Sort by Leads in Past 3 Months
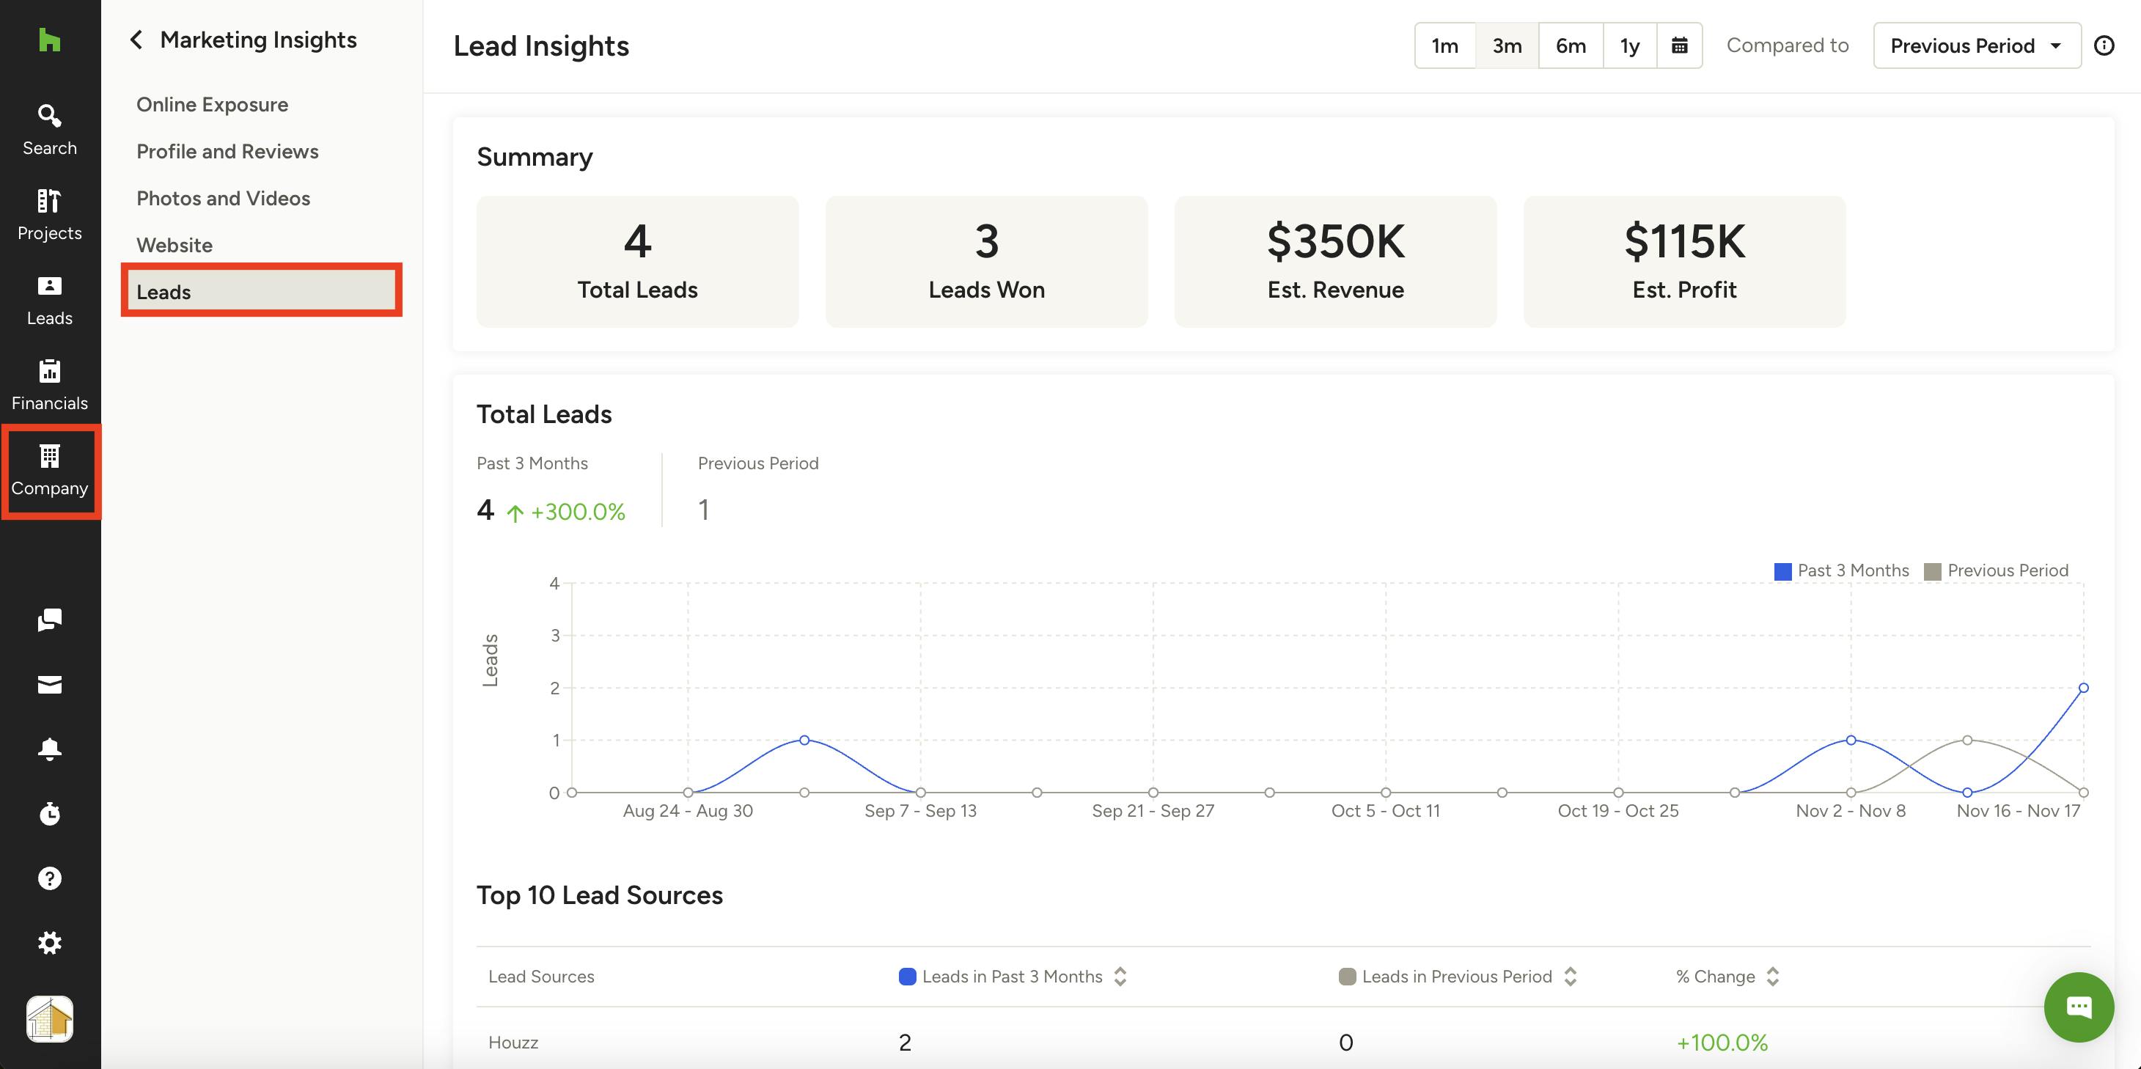2141x1069 pixels. point(1120,977)
